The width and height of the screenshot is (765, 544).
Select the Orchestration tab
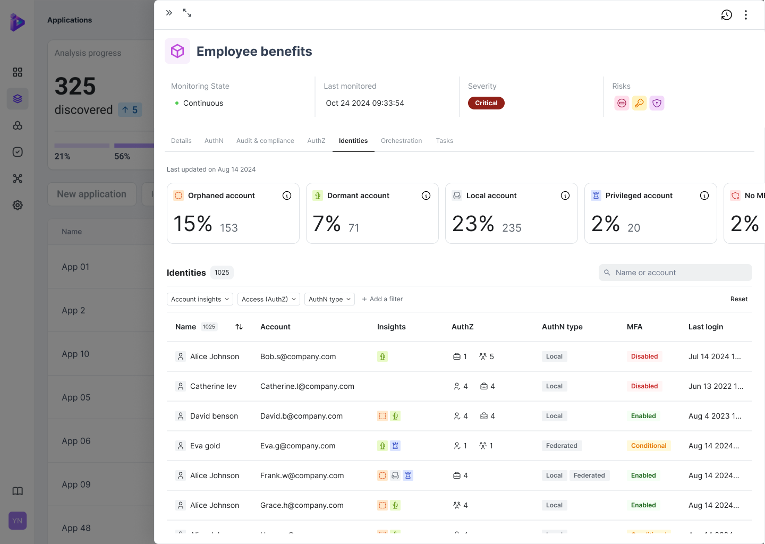[401, 140]
